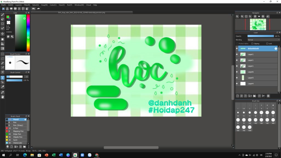
Task: Toggle the Protect Alpha checkbox
Action: (237, 44)
